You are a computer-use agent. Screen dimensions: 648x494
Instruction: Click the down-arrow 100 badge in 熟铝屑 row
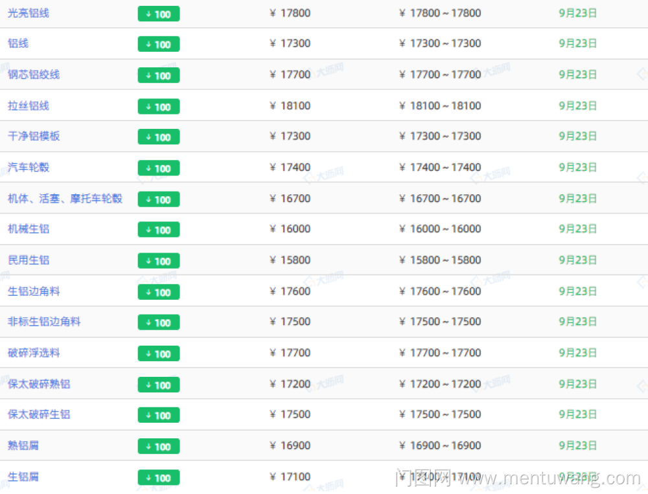(x=159, y=446)
